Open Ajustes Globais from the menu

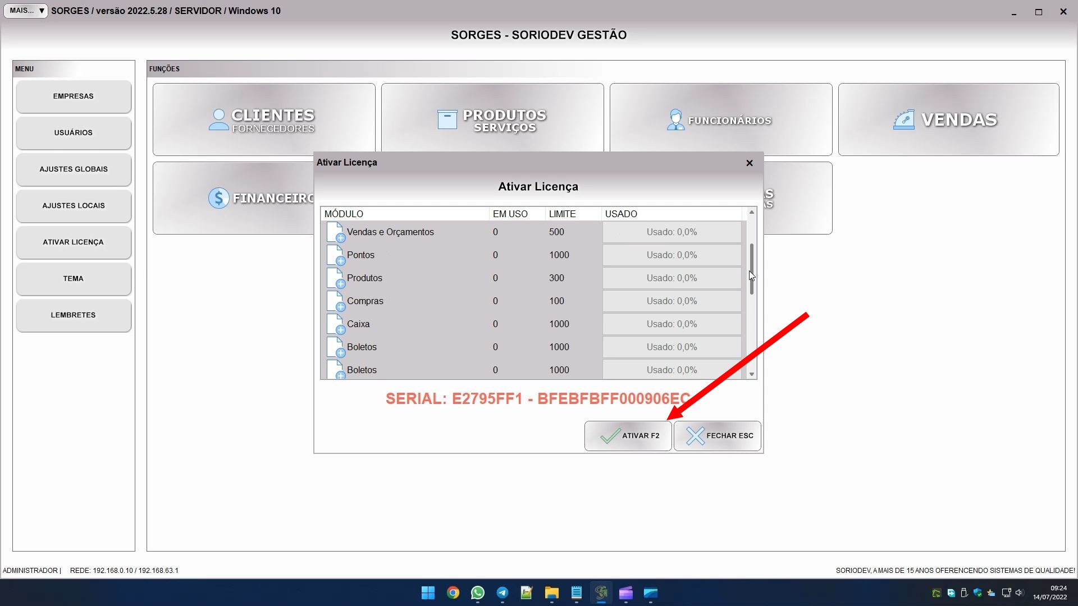point(74,169)
